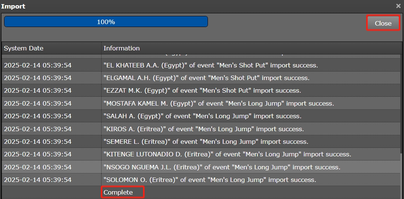Click the EZZAT M.K. Shot Put entry
Screen dimensions: 404x199
[x=202, y=90]
